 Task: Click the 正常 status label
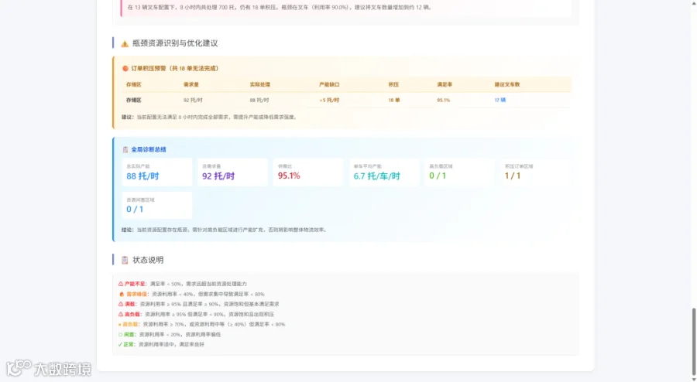click(x=129, y=344)
